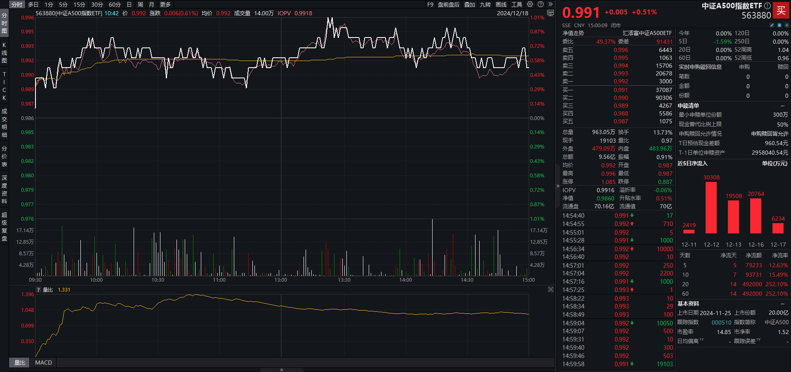
Task: Click the info icon beside 中证A500指数ETF
Action: (767, 6)
